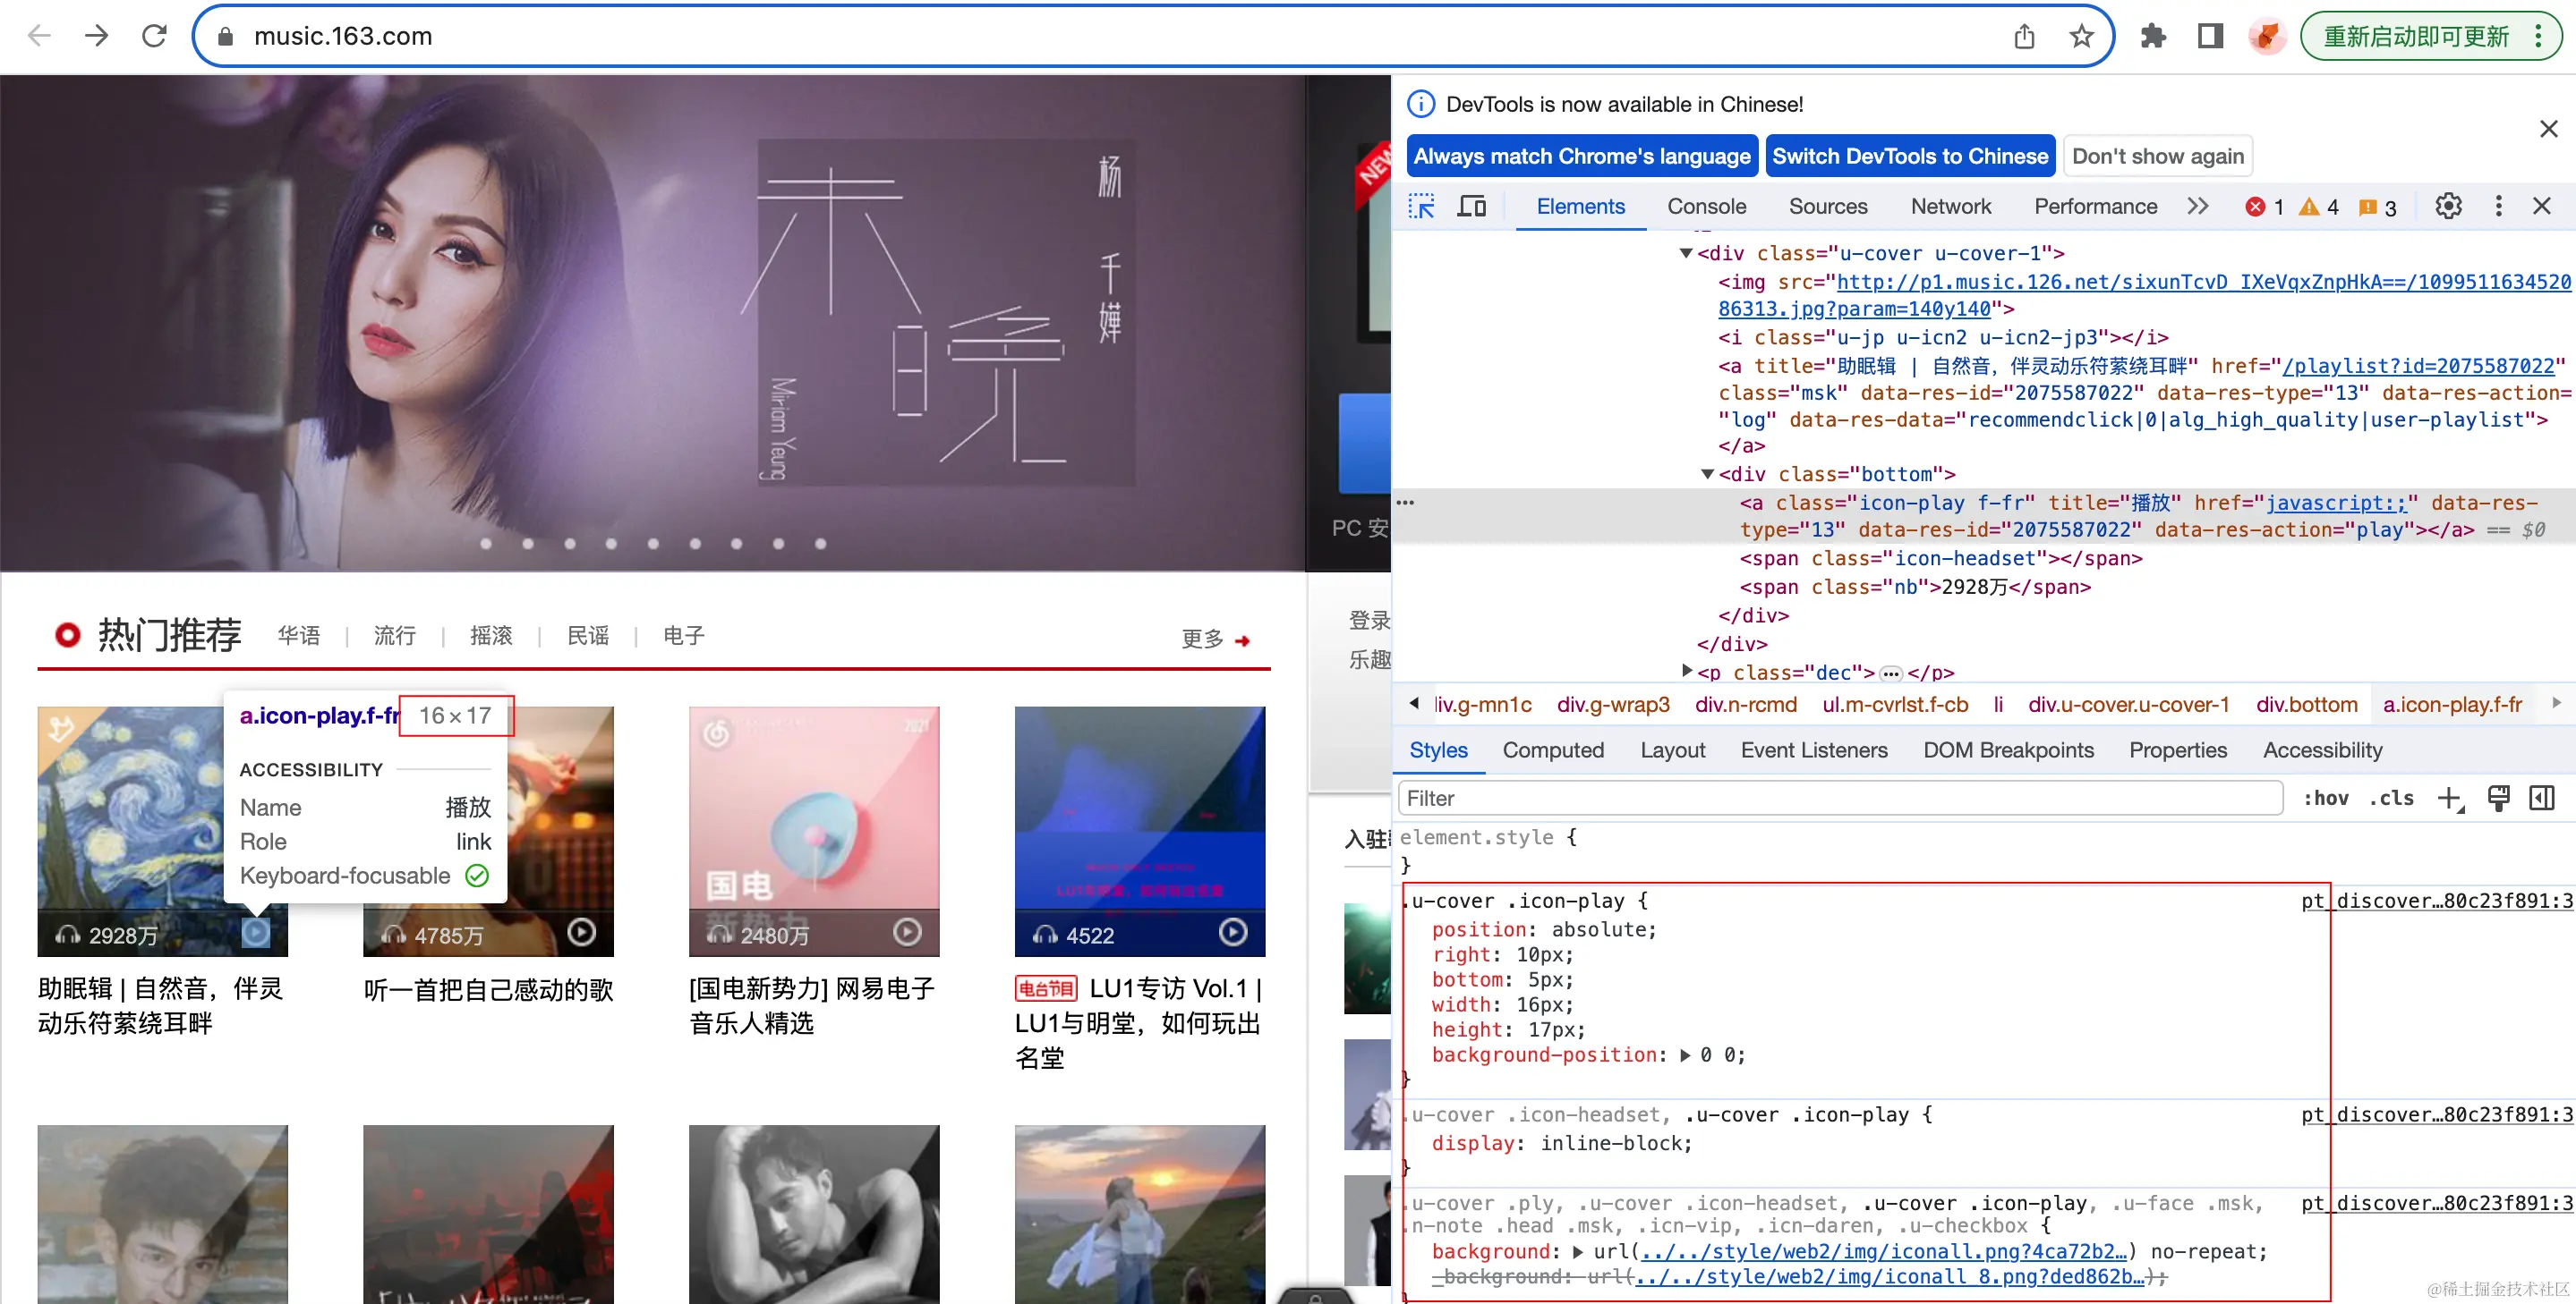Open the Layout pane

click(1673, 750)
